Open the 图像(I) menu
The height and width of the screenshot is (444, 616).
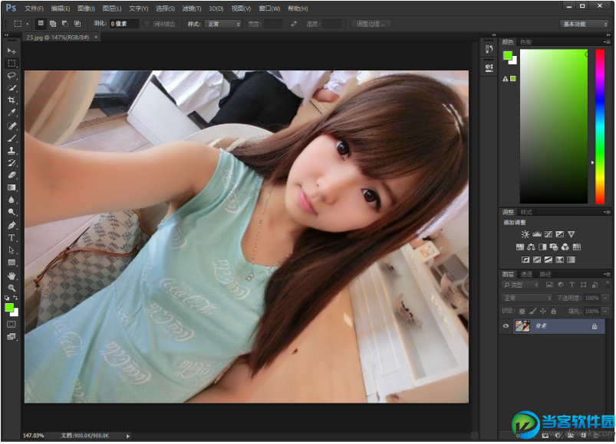(x=87, y=8)
